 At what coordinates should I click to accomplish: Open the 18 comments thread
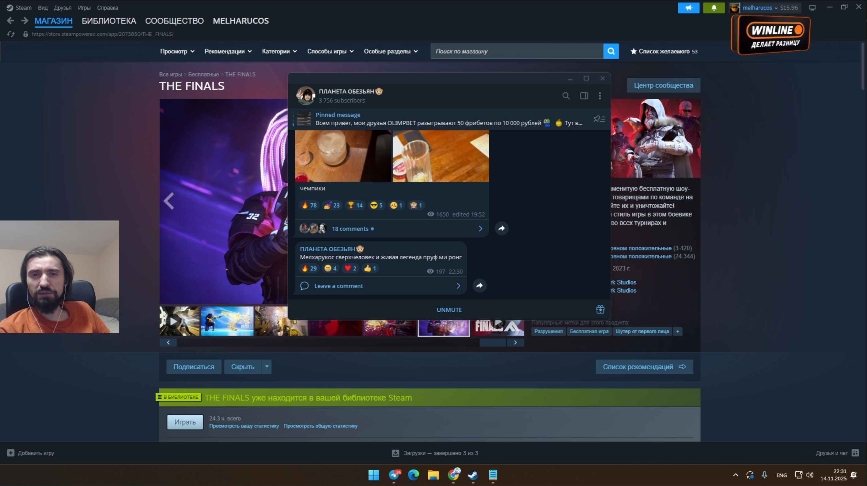[350, 229]
